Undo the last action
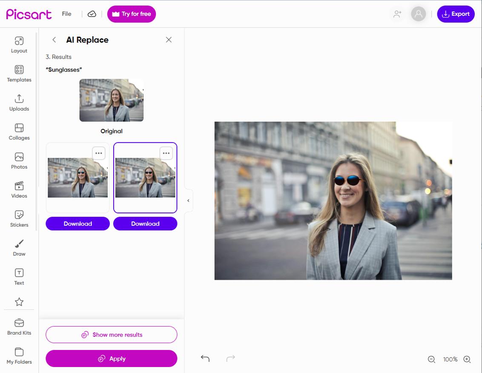Viewport: 482px width, 373px height. coord(205,359)
